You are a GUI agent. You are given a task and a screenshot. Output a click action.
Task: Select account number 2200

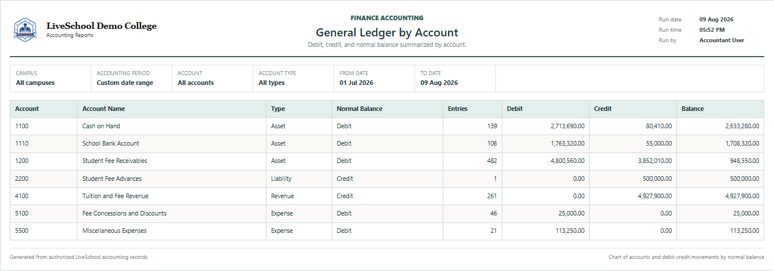(x=23, y=179)
